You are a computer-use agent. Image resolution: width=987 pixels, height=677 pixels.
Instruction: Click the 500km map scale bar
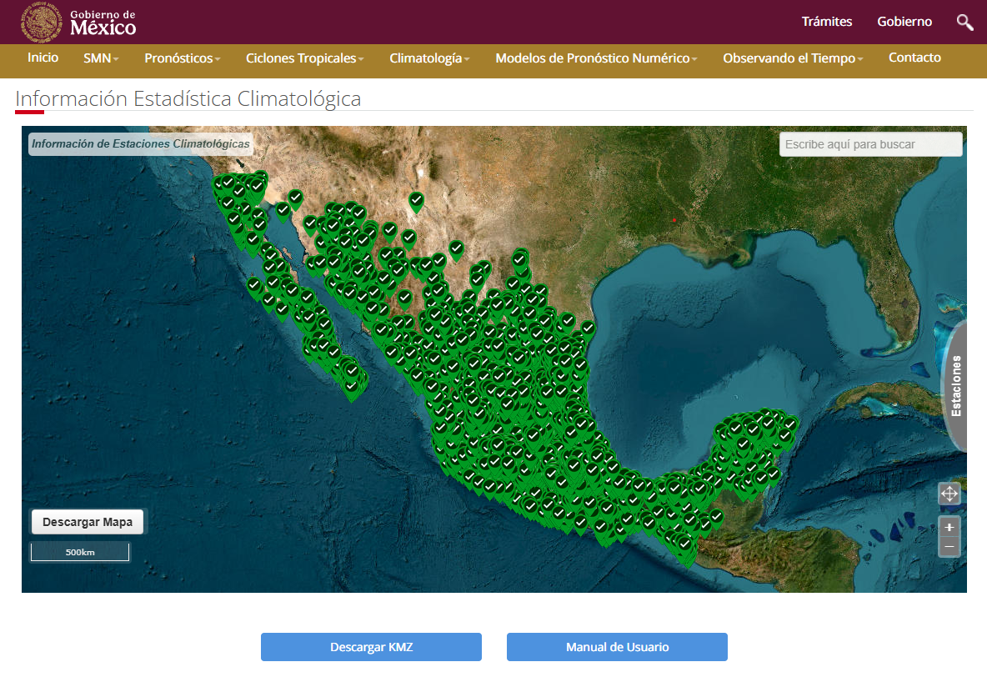click(x=80, y=552)
